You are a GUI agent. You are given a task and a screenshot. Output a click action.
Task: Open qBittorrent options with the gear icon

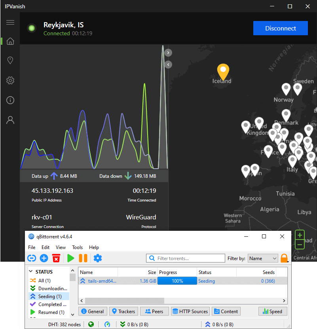98,258
